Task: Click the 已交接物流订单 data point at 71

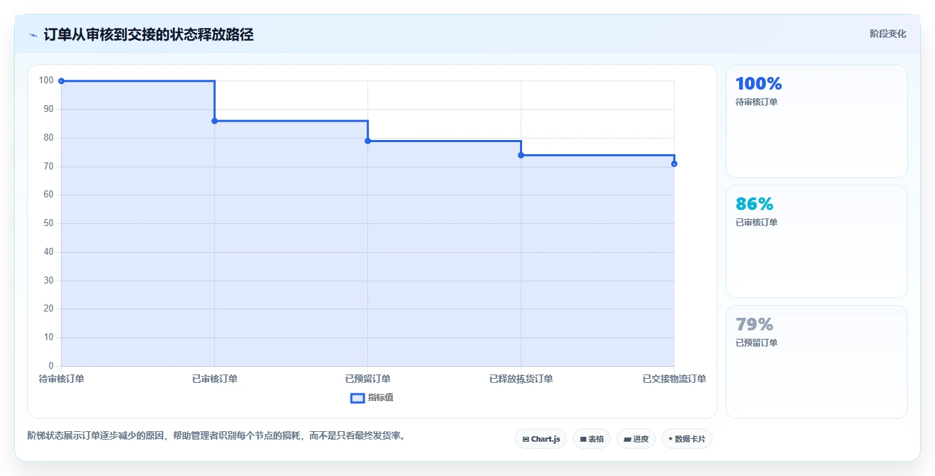Action: tap(674, 164)
